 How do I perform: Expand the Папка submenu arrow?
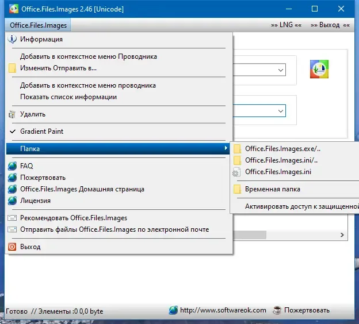tap(226, 148)
